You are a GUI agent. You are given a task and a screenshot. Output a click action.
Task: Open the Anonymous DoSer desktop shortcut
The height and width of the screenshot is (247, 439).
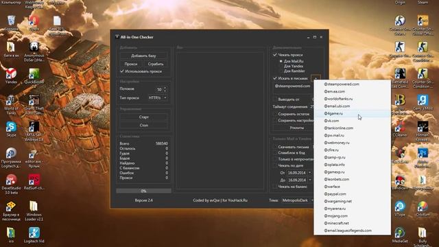pyautogui.click(x=34, y=52)
